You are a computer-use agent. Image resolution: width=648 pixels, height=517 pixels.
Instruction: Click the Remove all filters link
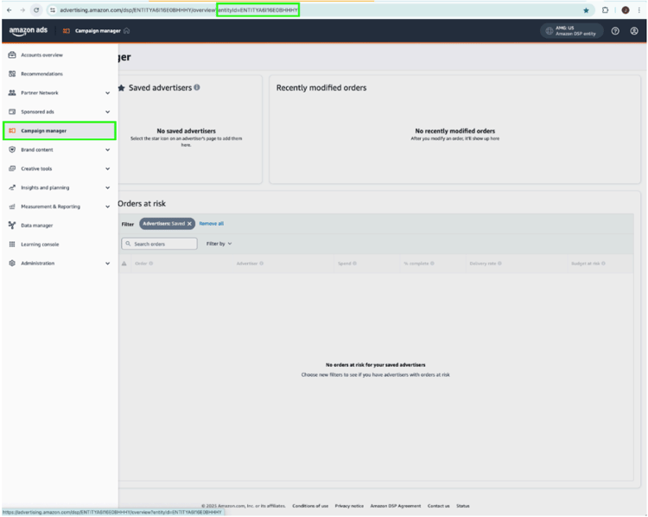tap(211, 224)
